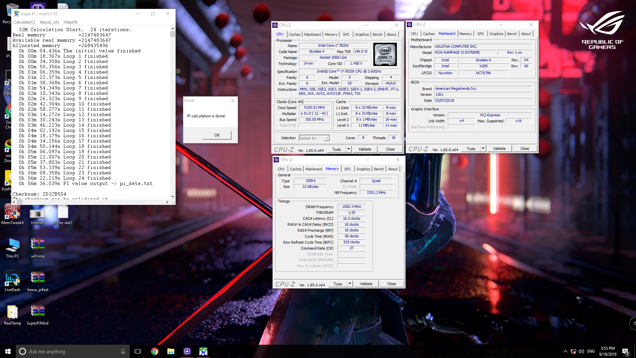Screen dimensions: 636x358
Task: Click OK in the Finish dialog
Action: coord(217,135)
